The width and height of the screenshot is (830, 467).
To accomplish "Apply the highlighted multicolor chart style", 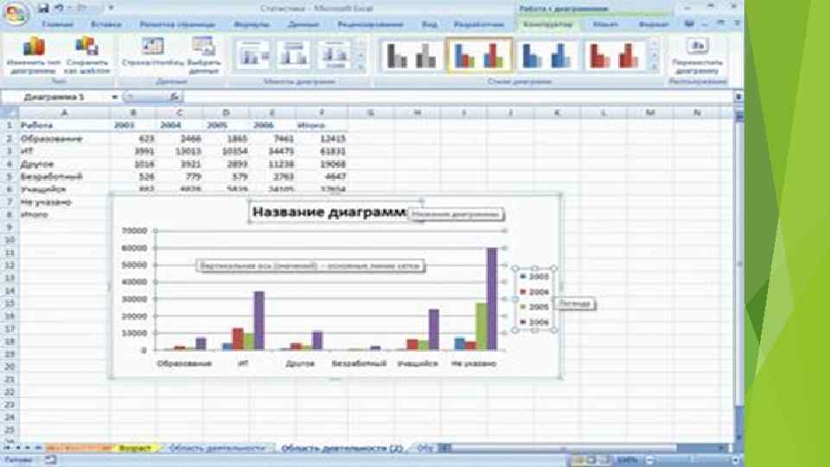I will [480, 55].
